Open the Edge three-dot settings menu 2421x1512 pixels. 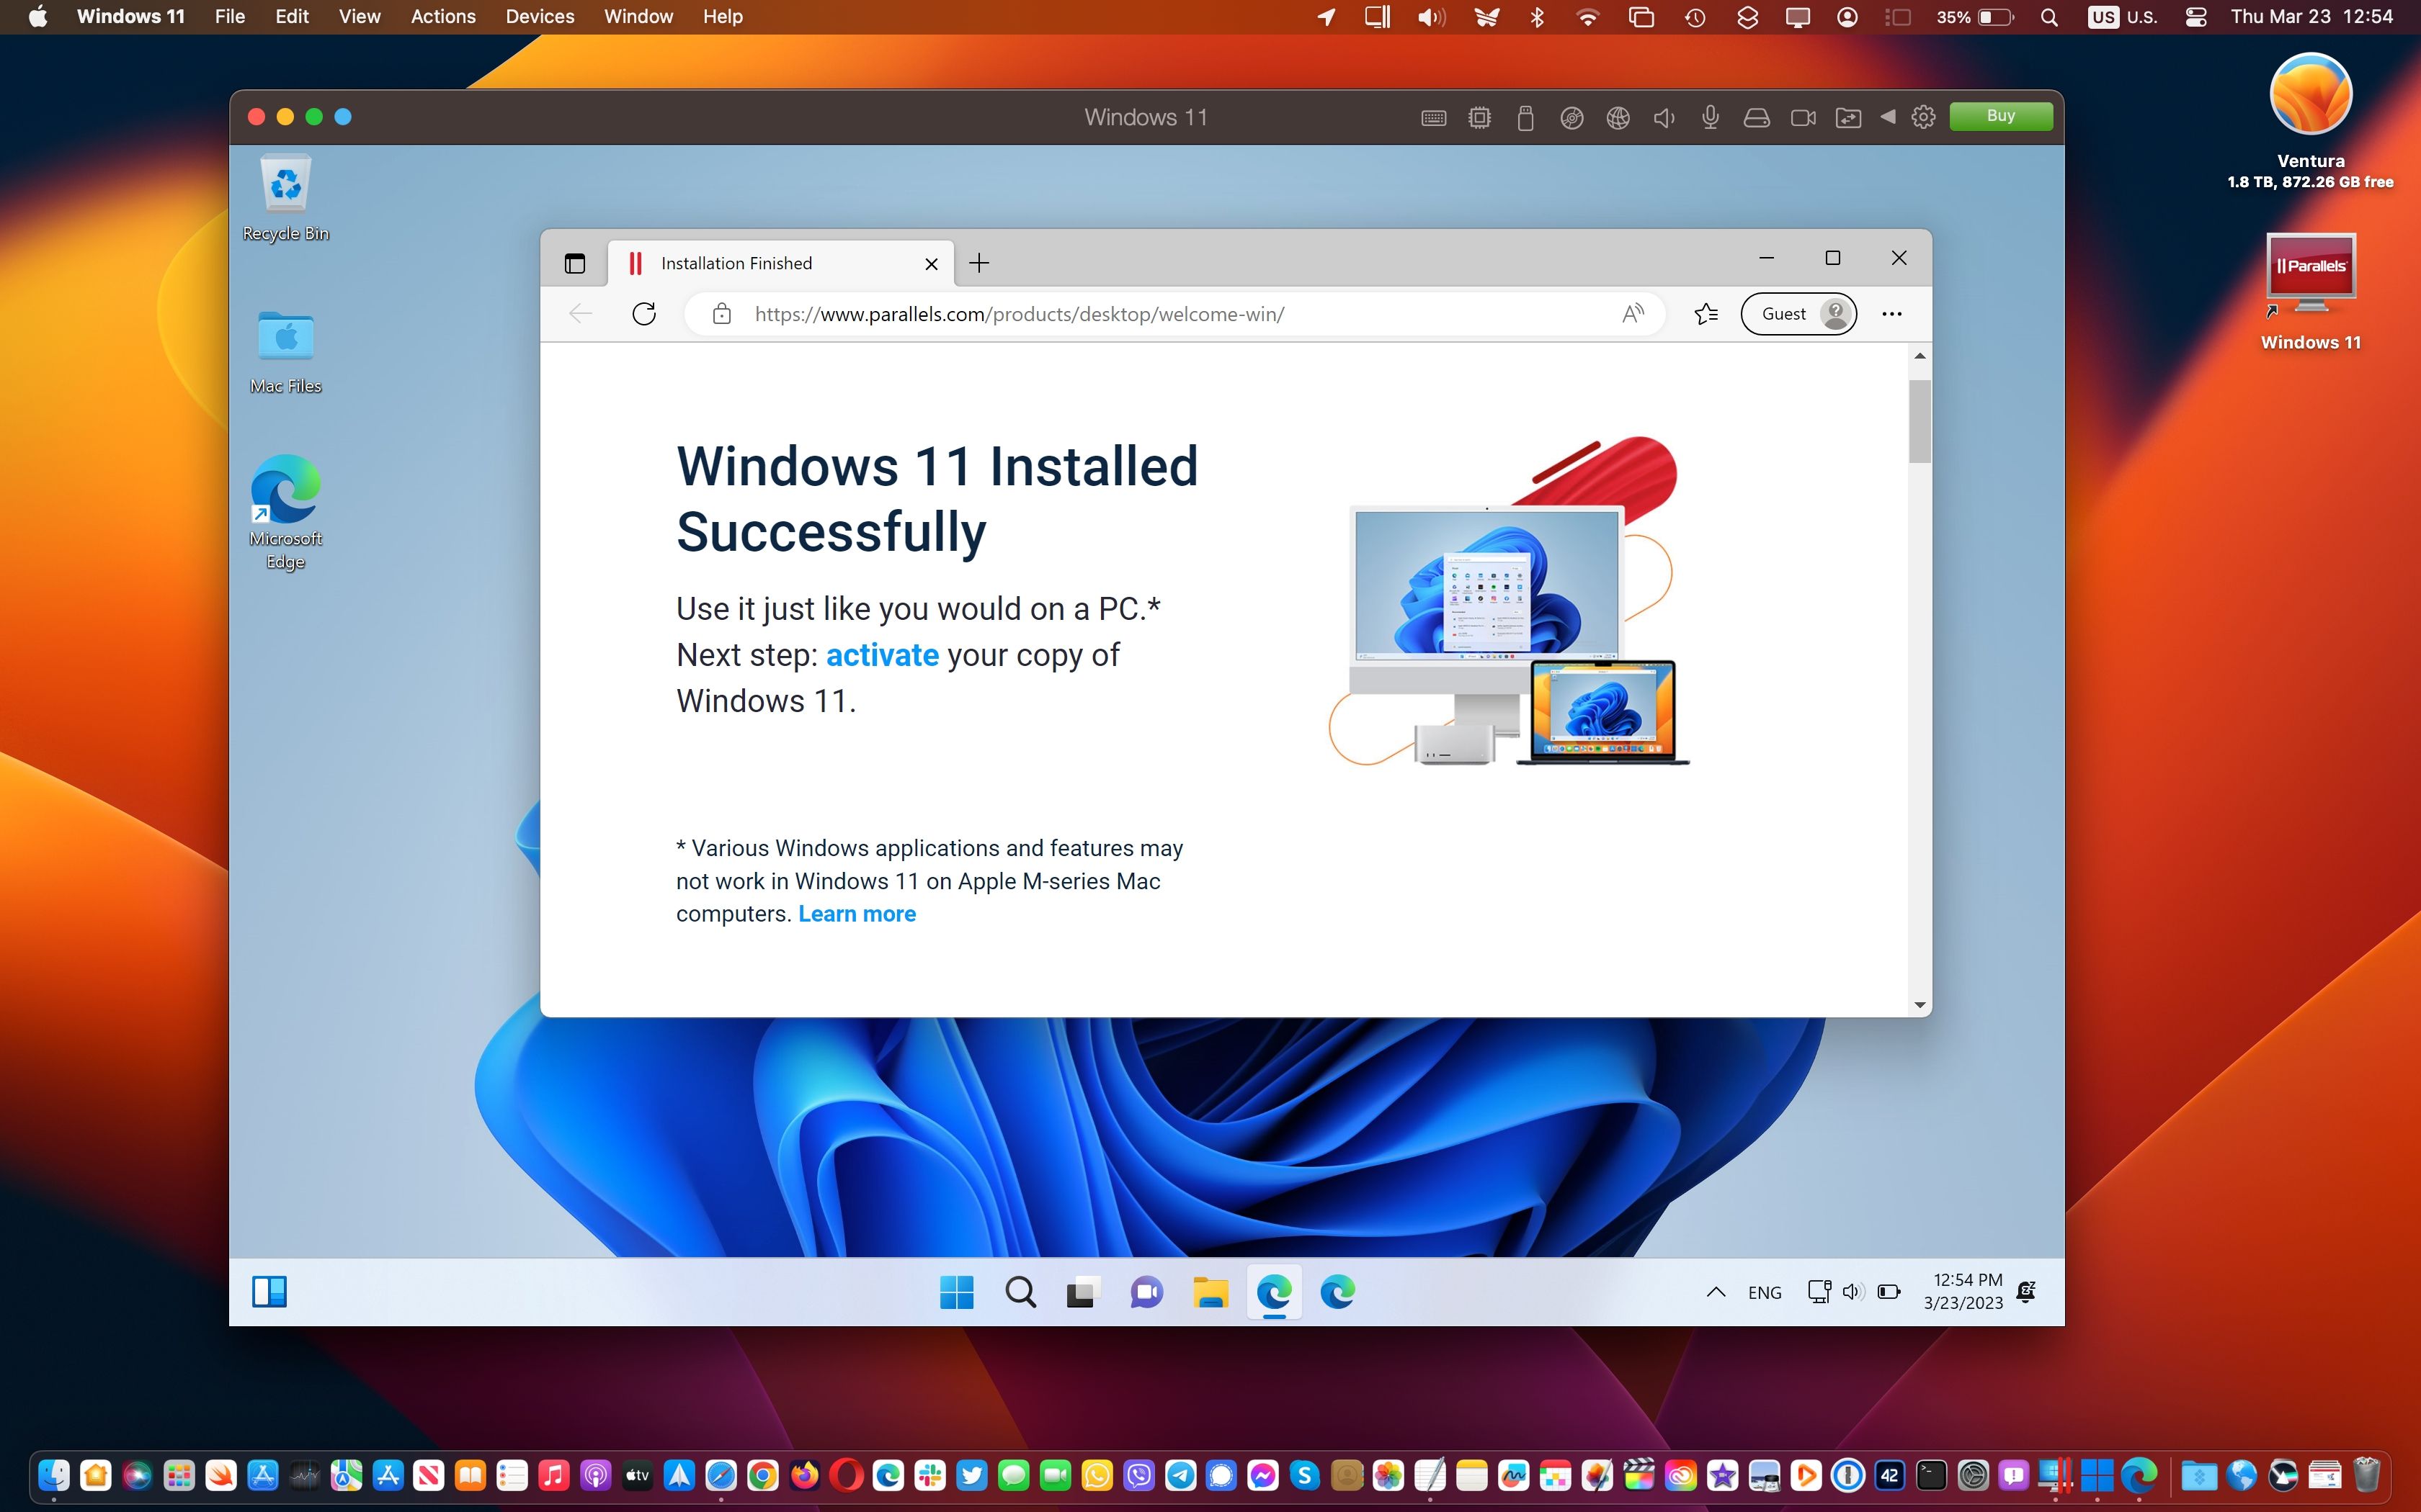[x=1892, y=313]
